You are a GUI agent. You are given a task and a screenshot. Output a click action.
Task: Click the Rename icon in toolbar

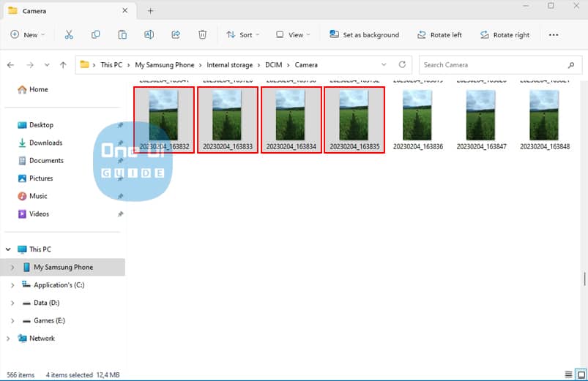149,34
